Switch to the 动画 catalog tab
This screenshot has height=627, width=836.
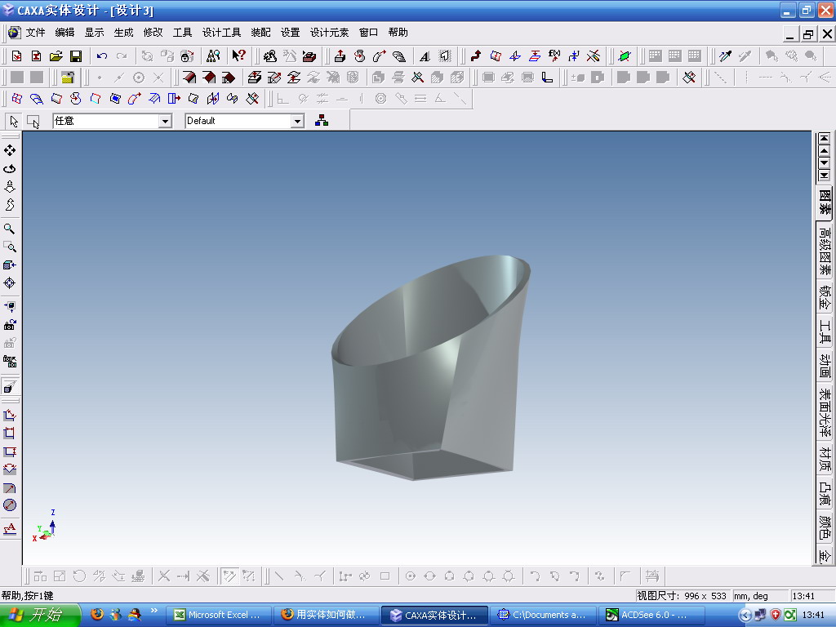coord(825,365)
